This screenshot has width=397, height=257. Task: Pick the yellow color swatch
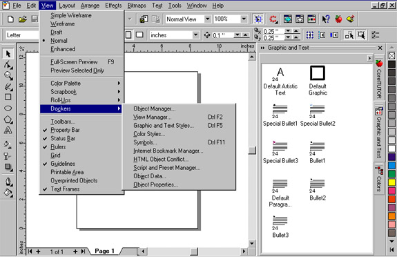(x=391, y=182)
